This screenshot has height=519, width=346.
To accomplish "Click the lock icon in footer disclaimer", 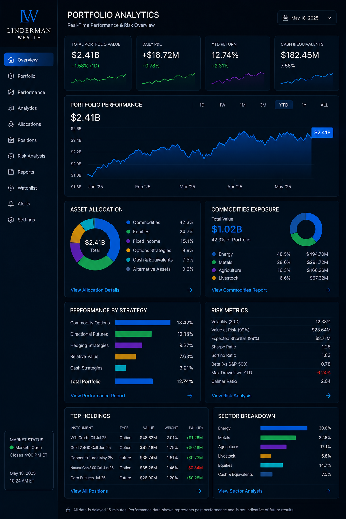I will pos(68,510).
